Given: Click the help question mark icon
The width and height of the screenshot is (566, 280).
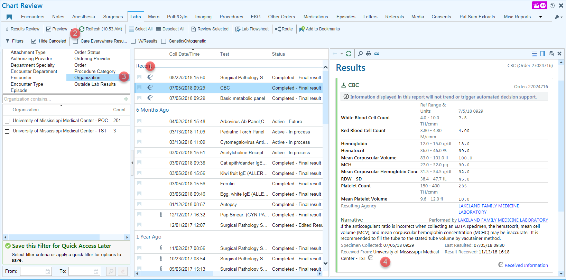Looking at the screenshot, I should [552, 6].
